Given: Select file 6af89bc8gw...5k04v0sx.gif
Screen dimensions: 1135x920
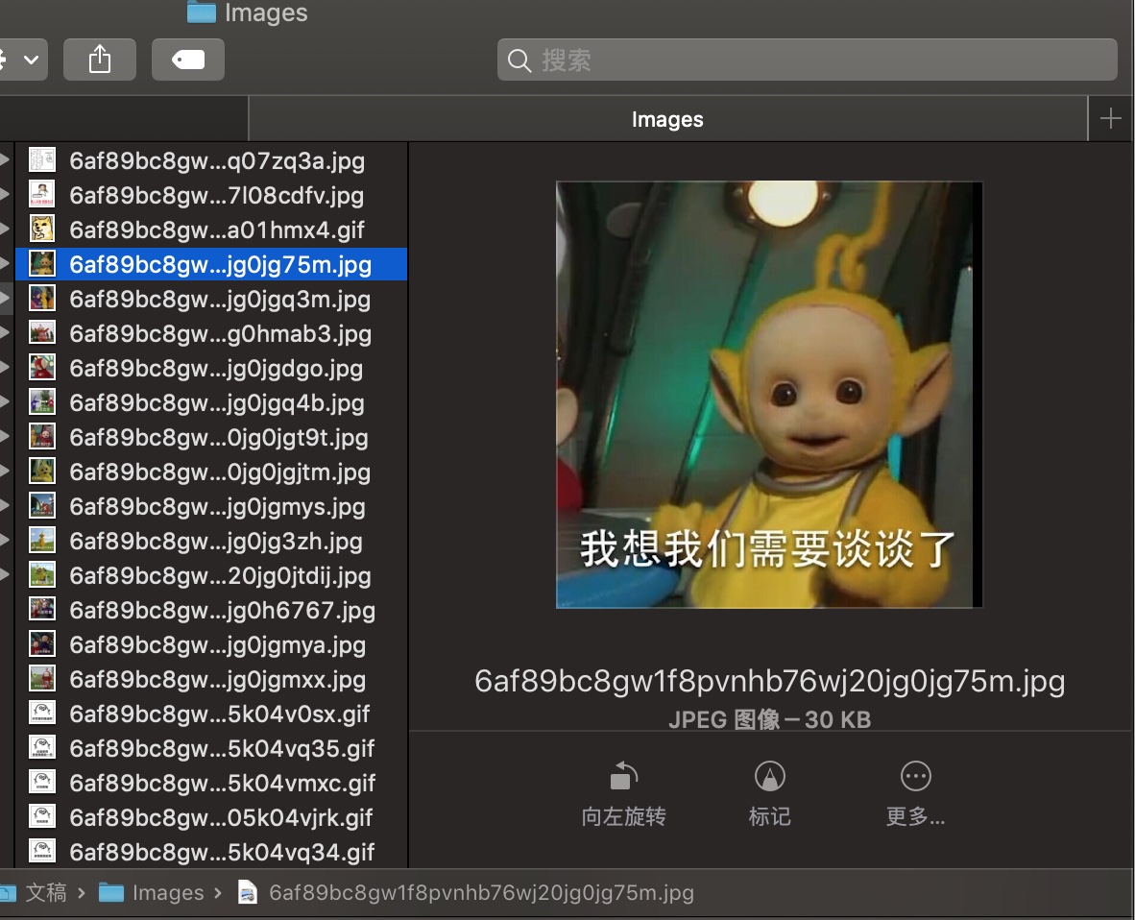Looking at the screenshot, I should point(210,714).
